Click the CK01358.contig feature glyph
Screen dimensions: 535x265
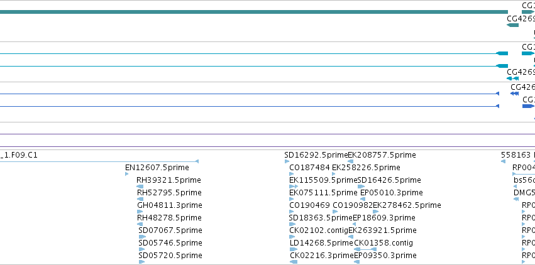365,249
